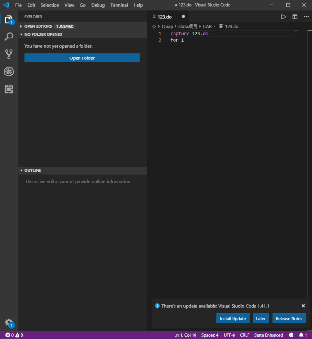Screen dimensions: 312x339
Task: Open notifications bell in status bar
Action: pos(302,335)
